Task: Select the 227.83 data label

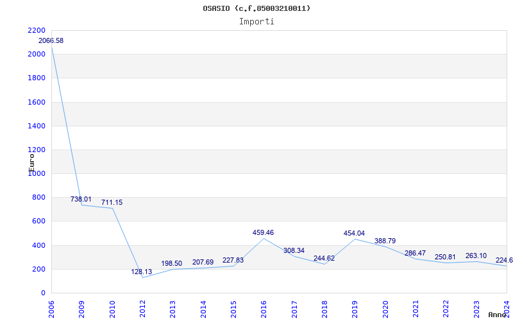Action: [233, 260]
